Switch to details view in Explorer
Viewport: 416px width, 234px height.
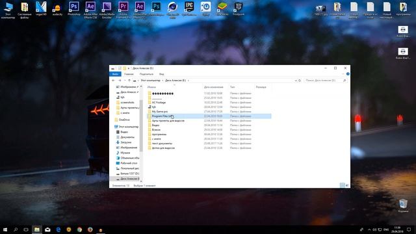coord(343,185)
